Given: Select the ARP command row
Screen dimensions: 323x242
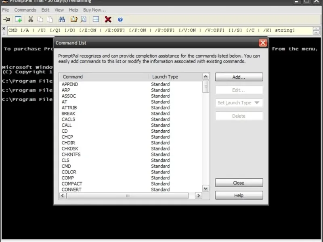Looking at the screenshot, I should click(x=131, y=90).
